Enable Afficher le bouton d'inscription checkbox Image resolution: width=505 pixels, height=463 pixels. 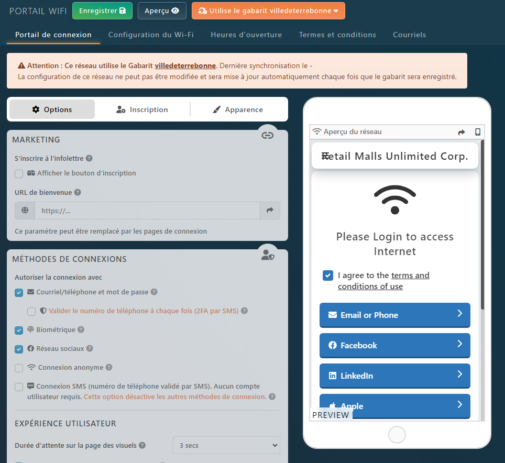pyautogui.click(x=19, y=174)
